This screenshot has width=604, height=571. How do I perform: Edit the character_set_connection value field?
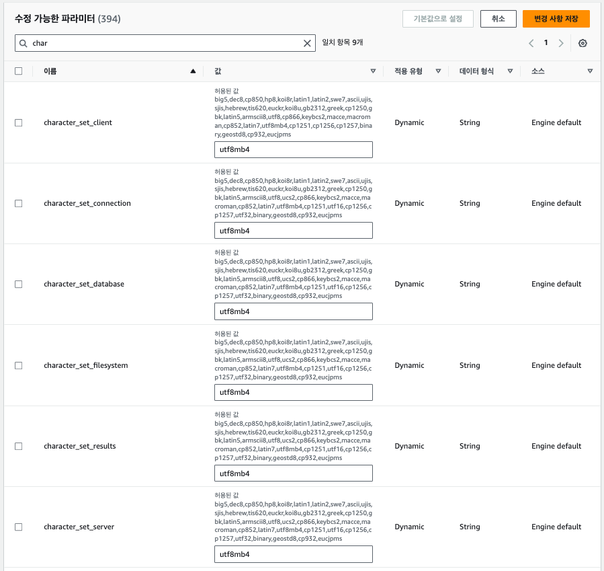[293, 231]
